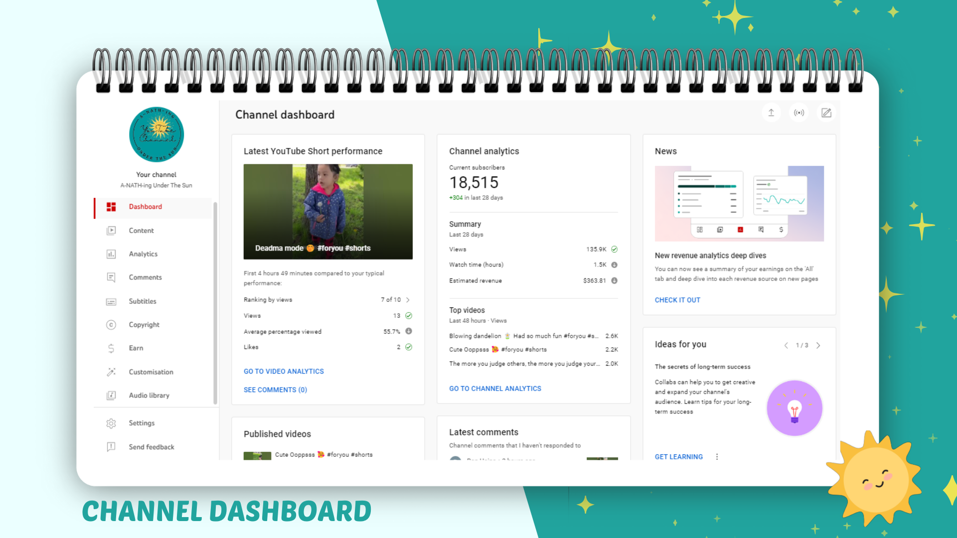This screenshot has height=538, width=957.
Task: Open the Analytics sidebar item
Action: click(x=143, y=254)
